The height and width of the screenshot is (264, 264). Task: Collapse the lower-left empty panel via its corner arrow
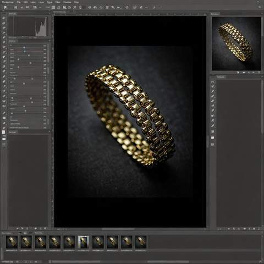point(49,131)
